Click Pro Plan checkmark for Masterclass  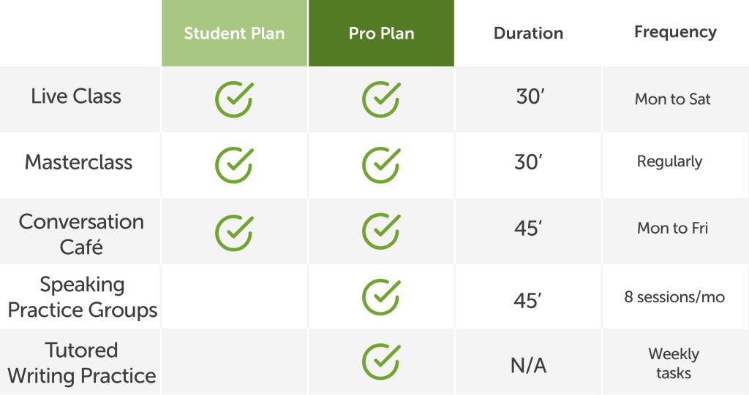tap(381, 165)
